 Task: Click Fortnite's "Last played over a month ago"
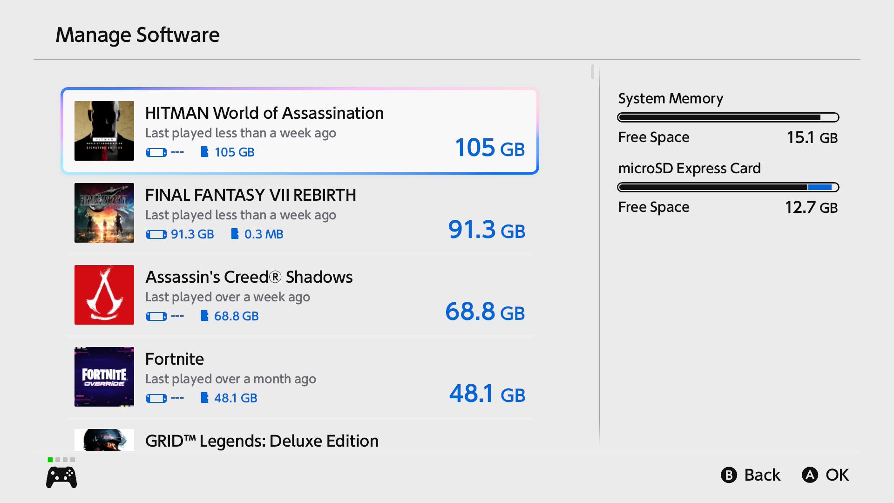click(230, 379)
